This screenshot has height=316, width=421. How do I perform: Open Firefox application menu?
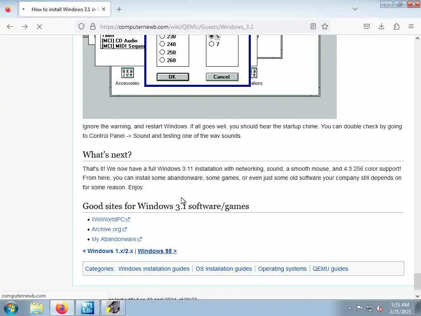tap(411, 26)
